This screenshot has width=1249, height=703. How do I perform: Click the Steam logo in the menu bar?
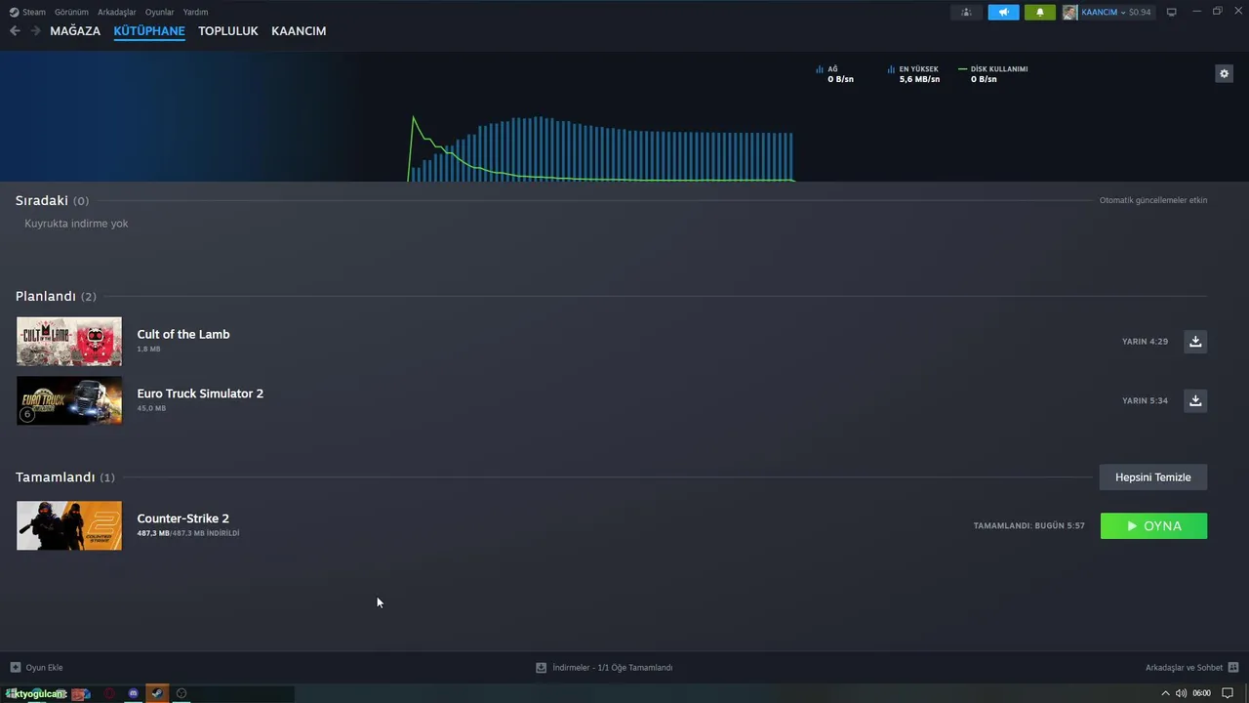[14, 13]
